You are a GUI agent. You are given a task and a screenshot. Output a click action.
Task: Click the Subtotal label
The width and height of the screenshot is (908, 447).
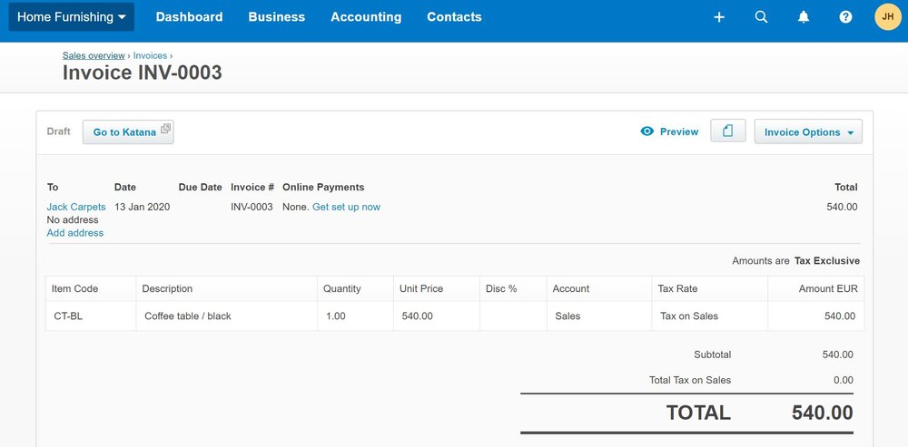[x=712, y=355]
